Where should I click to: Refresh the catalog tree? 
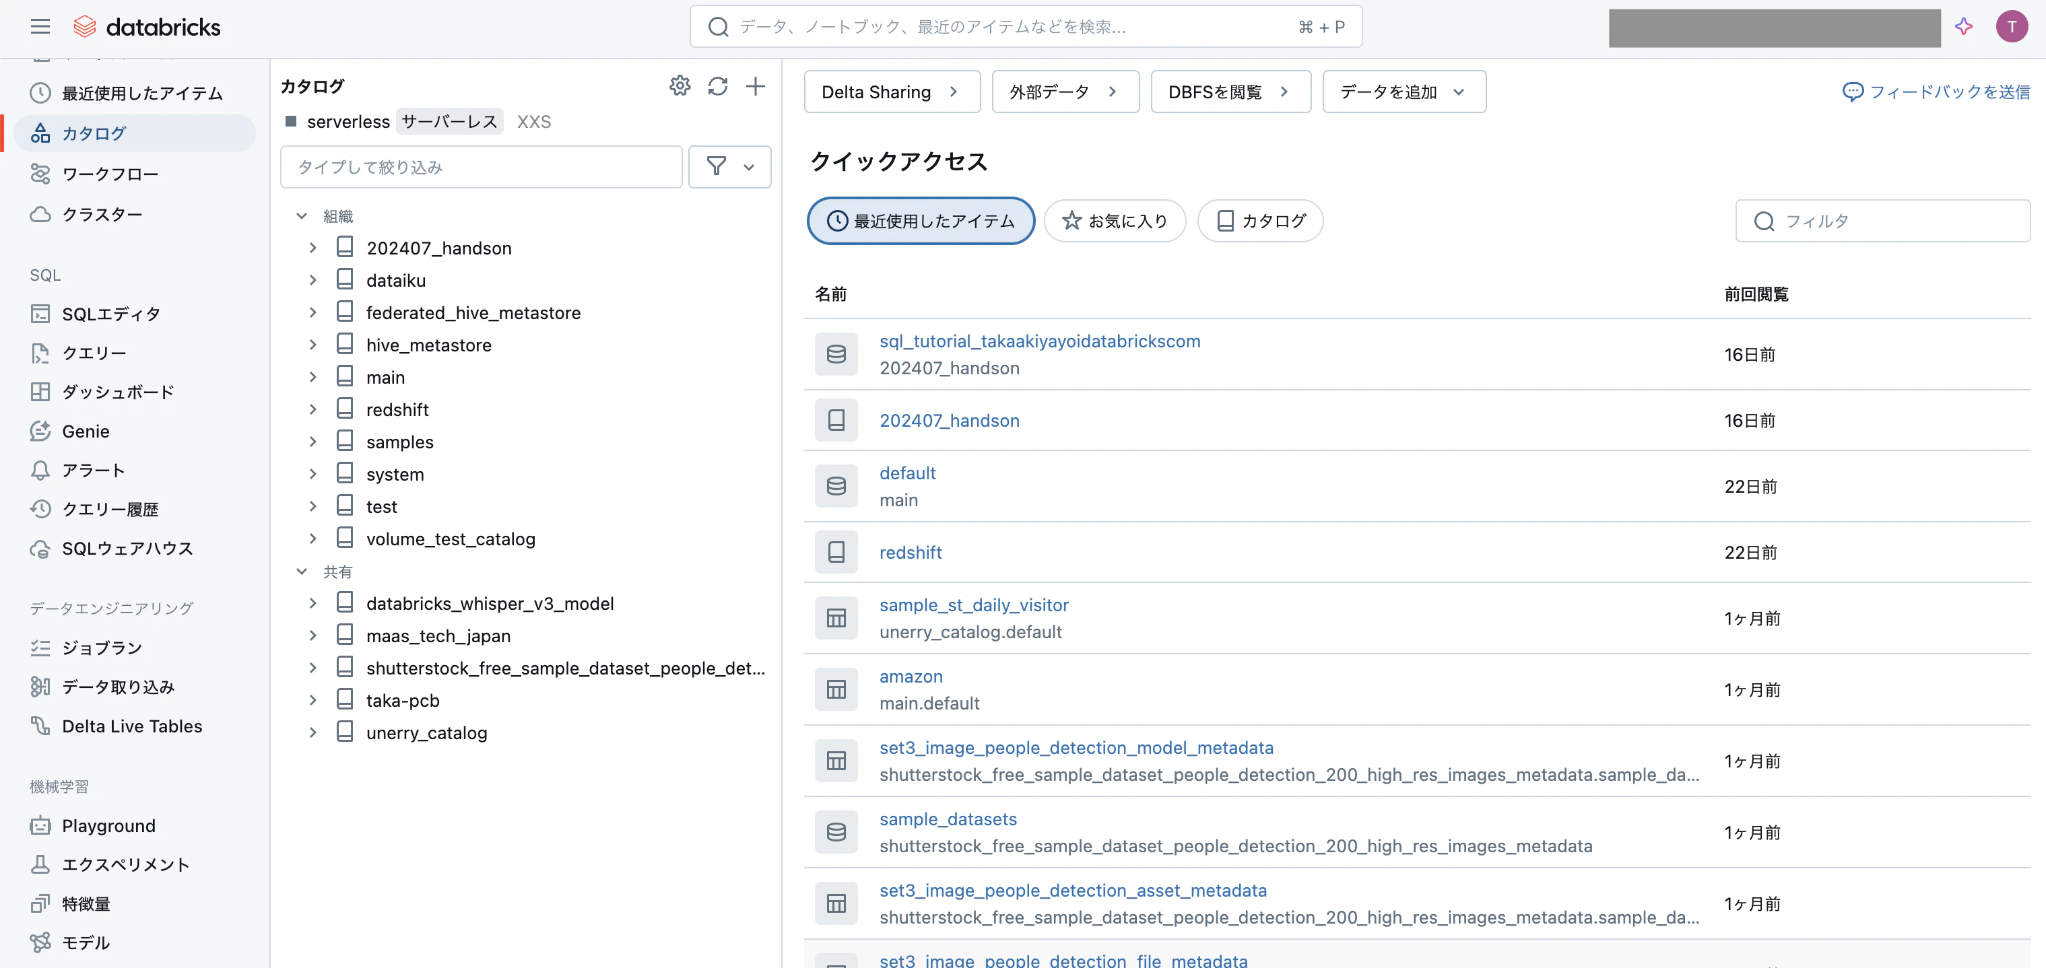[718, 85]
